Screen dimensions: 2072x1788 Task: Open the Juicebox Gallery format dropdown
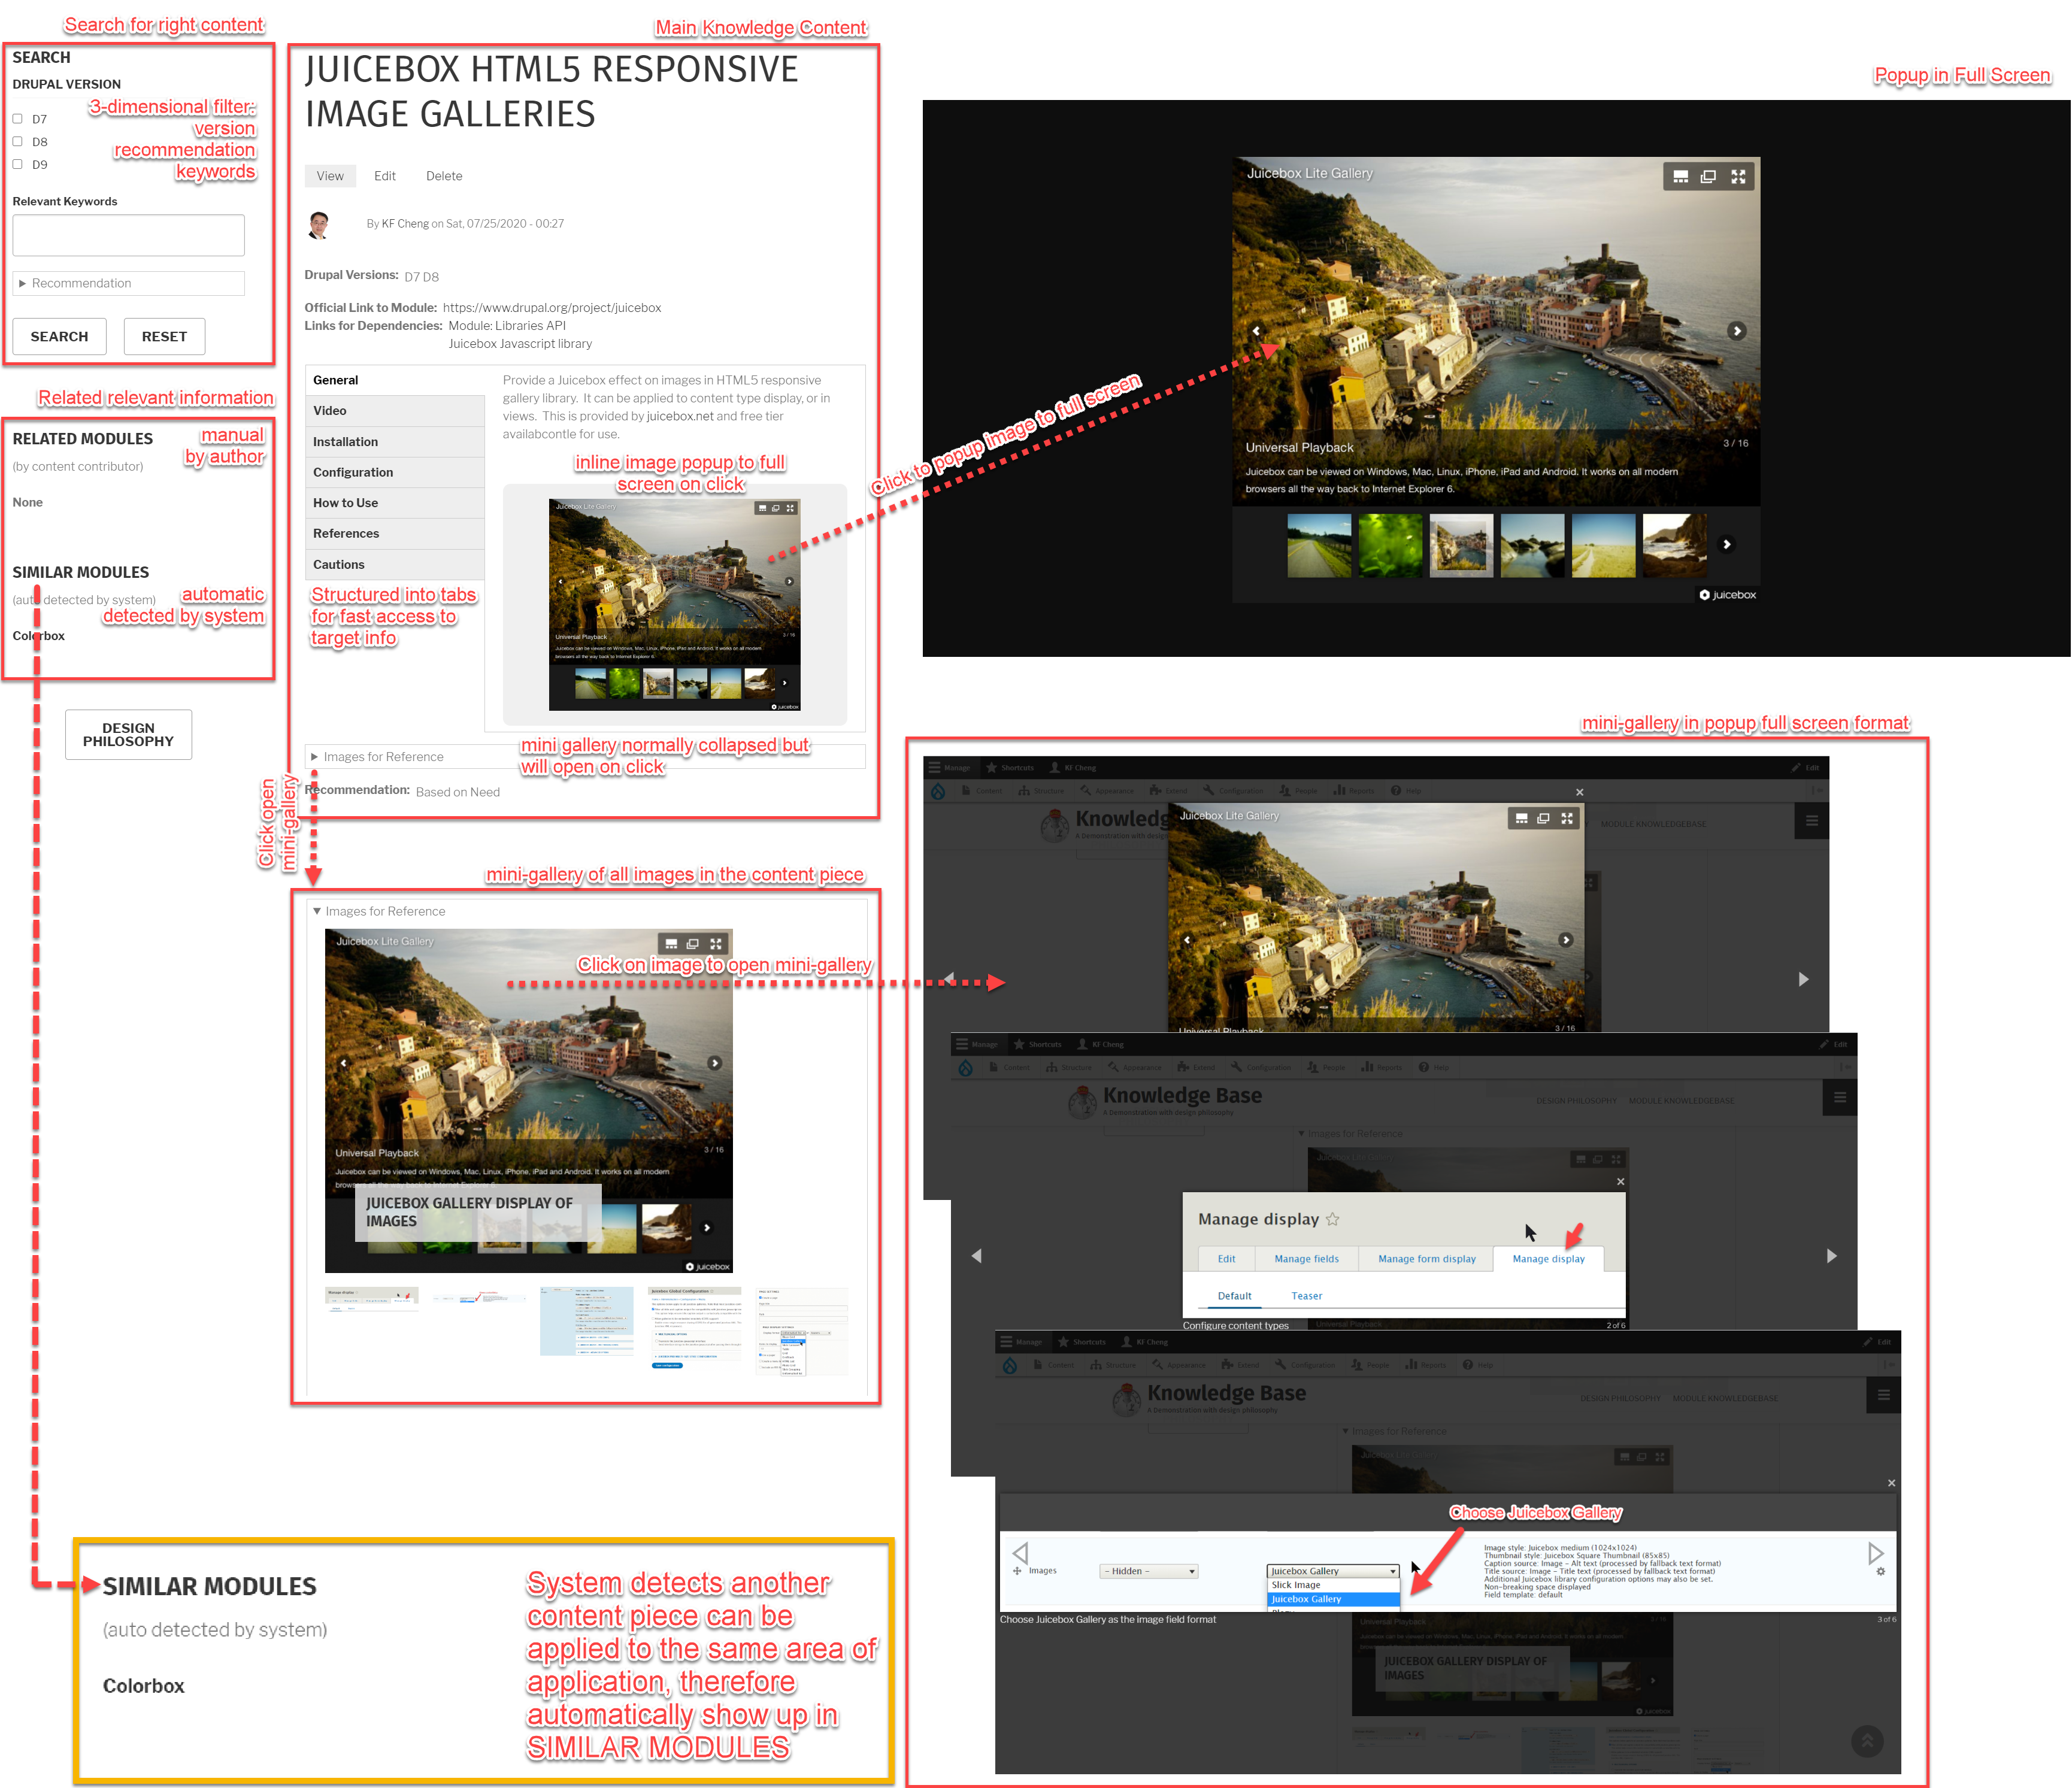click(x=1333, y=1571)
